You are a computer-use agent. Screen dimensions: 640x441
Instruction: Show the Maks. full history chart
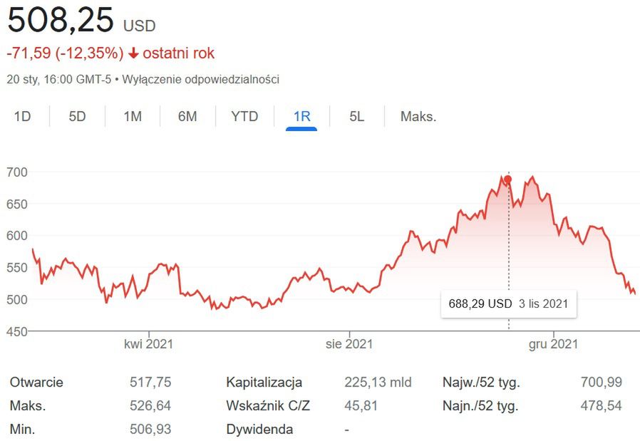[x=418, y=116]
